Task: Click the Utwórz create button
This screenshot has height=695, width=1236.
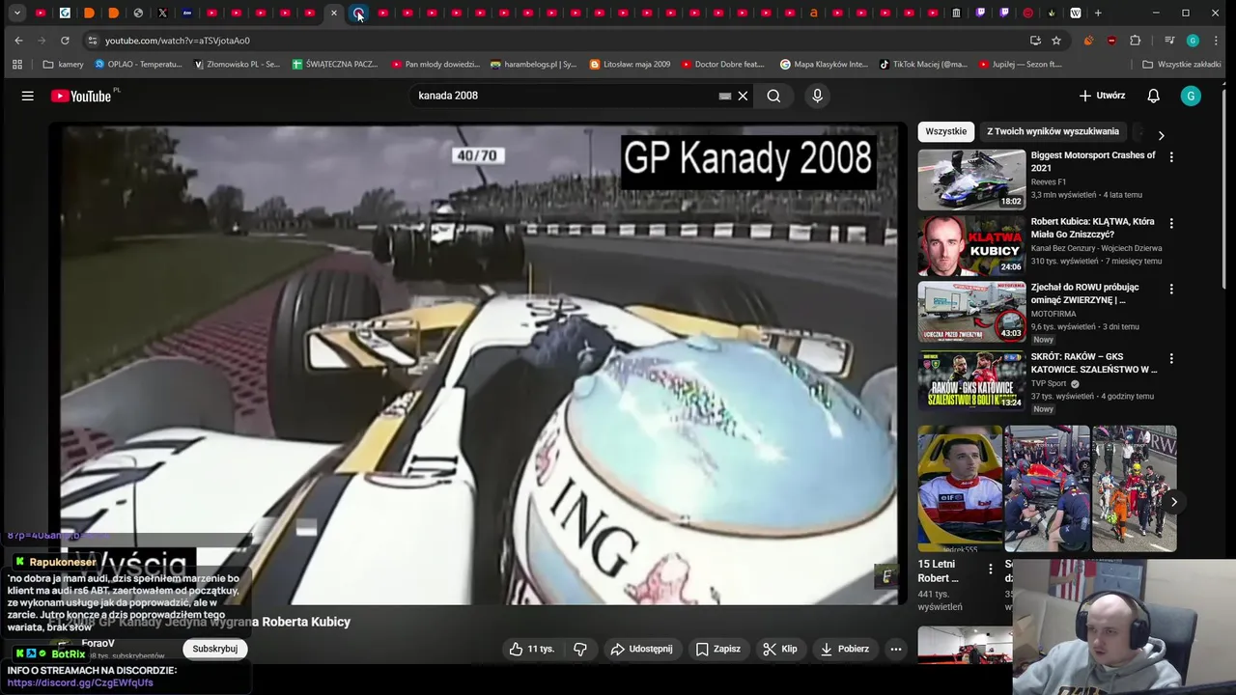Action: pos(1102,96)
